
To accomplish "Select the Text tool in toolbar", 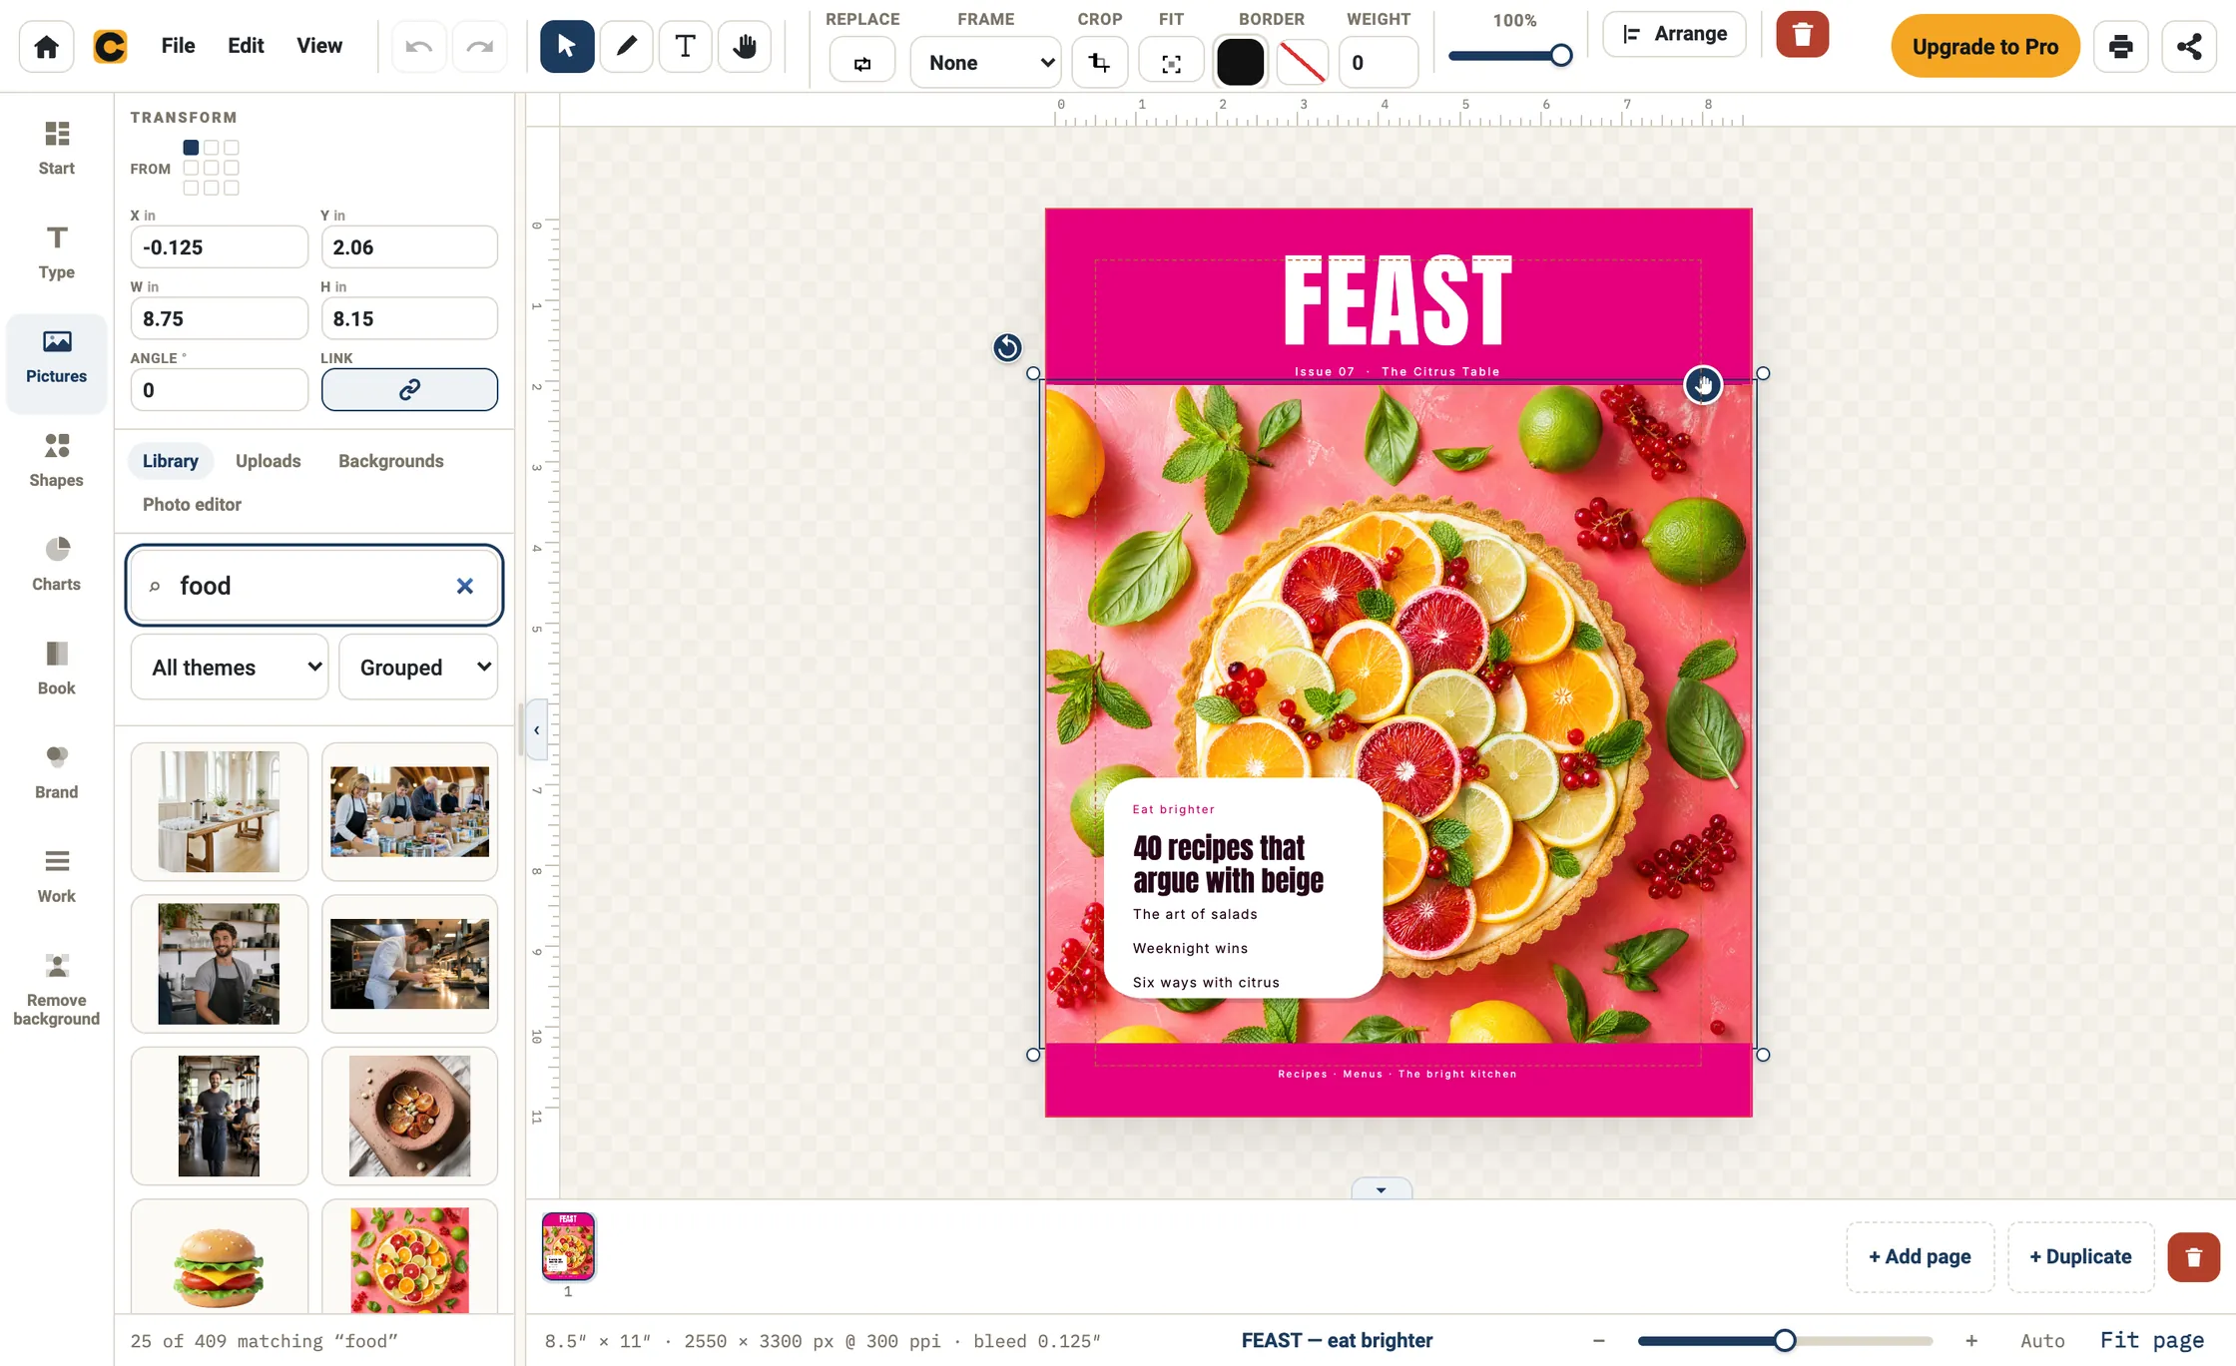I will (685, 46).
